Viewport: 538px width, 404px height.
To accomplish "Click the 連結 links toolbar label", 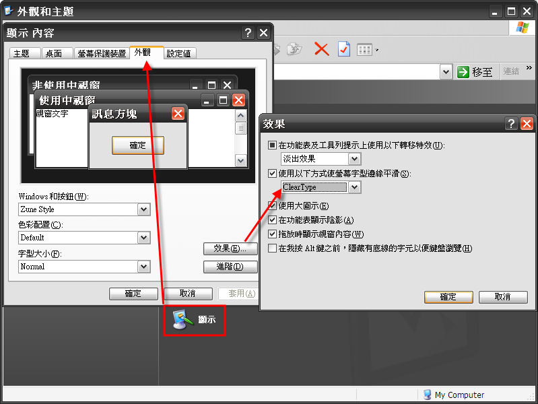I will (x=511, y=71).
